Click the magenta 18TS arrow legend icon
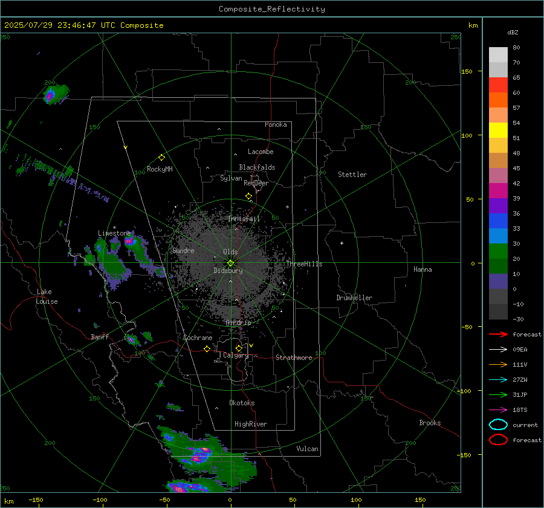This screenshot has width=544, height=508. pos(498,410)
